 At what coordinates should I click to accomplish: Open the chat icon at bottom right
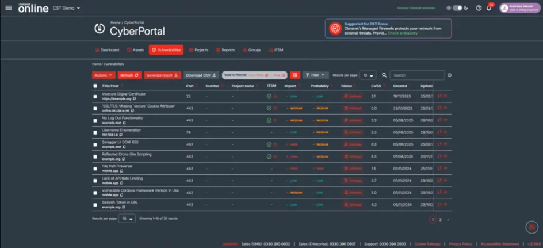(x=531, y=227)
